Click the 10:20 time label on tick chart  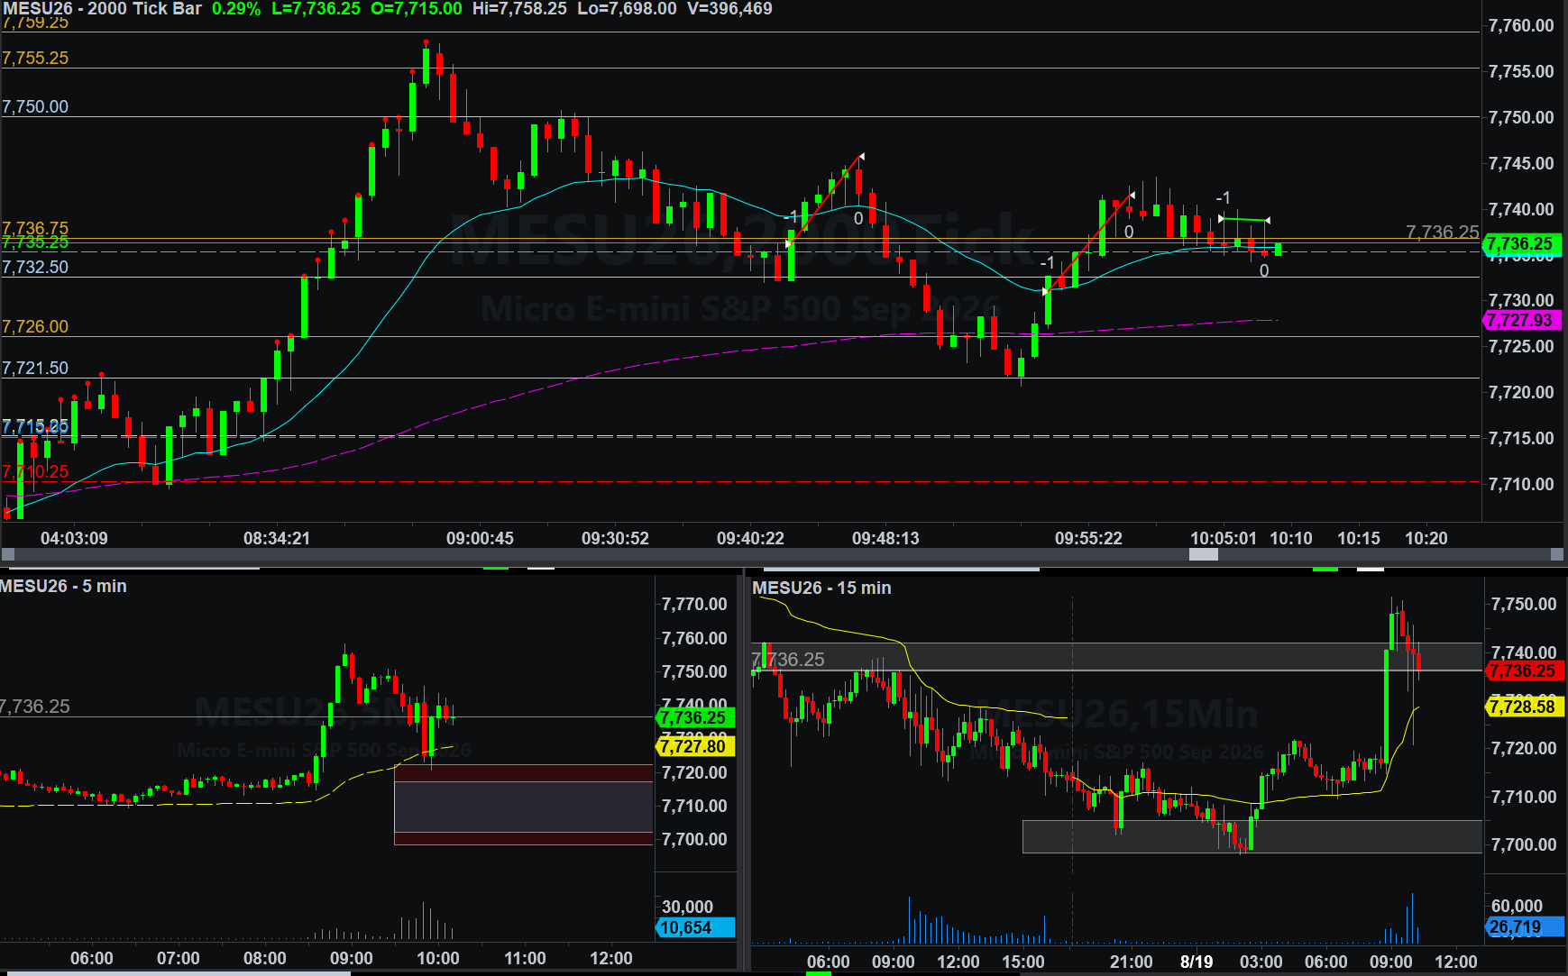(x=1426, y=538)
